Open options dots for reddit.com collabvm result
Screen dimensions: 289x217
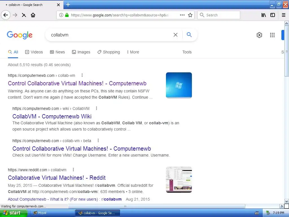pos(73,170)
